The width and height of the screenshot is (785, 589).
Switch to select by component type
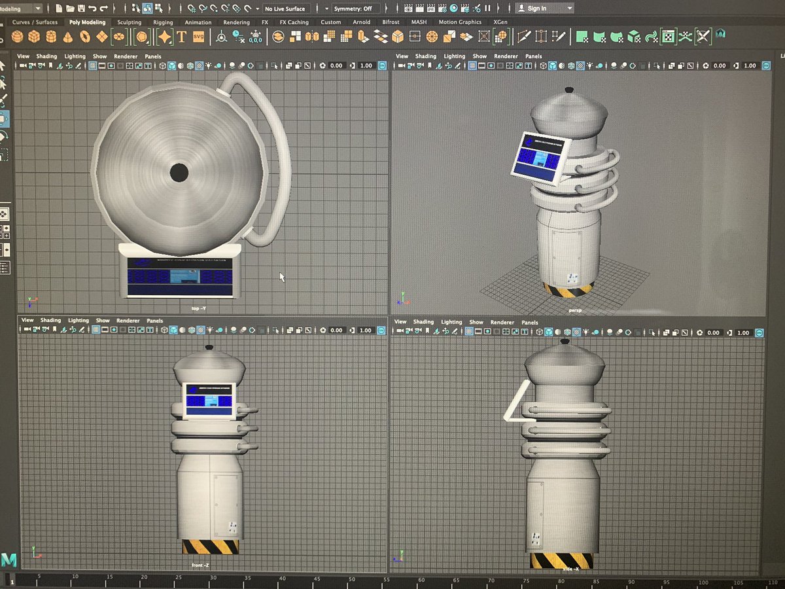(159, 9)
